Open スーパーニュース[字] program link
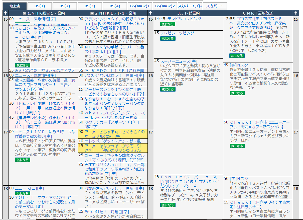This screenshot has width=303, height=220. coord(179,61)
